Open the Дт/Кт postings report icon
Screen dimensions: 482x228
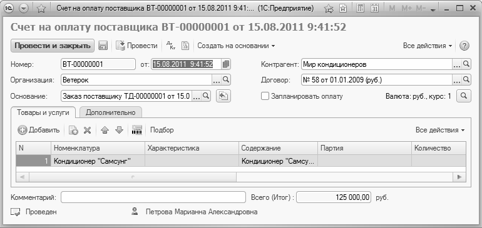171,46
